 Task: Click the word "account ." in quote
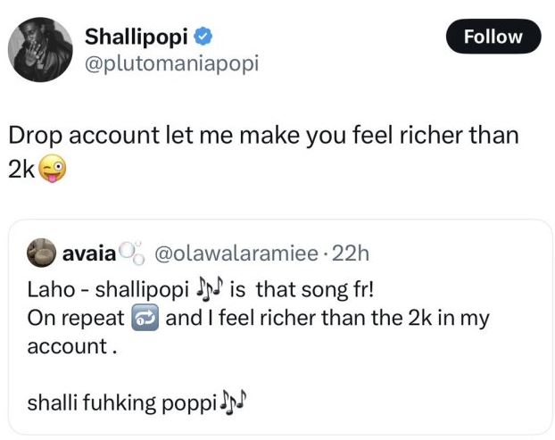pyautogui.click(x=72, y=346)
